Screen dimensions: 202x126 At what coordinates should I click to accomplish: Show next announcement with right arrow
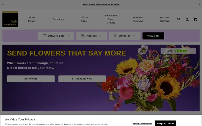pos(199,4)
